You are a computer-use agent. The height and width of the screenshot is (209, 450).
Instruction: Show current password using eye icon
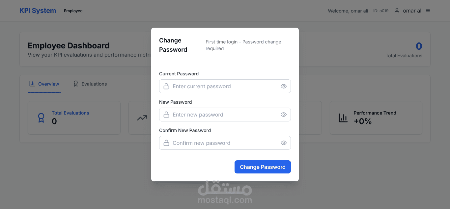[x=283, y=86]
